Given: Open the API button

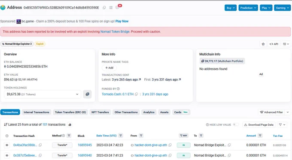Looking at the screenshot, I should (274, 44).
